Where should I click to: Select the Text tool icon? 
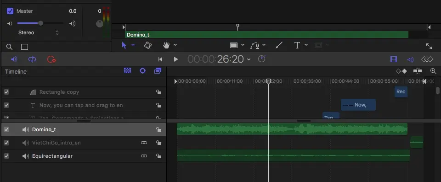click(297, 45)
